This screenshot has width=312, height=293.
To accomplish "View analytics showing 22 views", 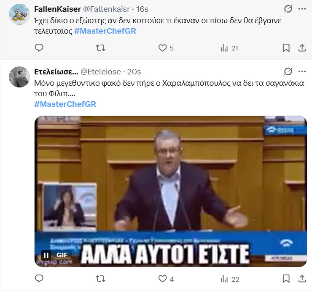I will click(230, 279).
